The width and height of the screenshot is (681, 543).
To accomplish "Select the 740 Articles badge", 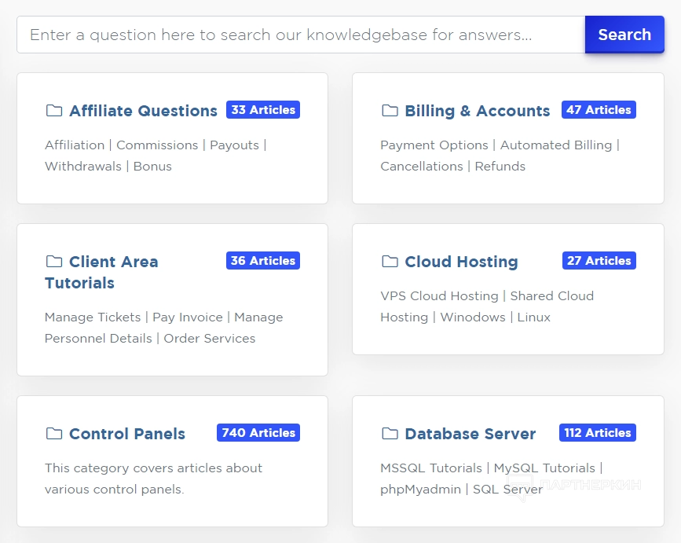I will tap(258, 433).
